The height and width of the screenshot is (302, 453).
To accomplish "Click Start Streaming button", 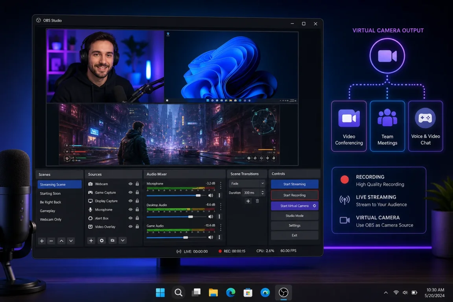I will [x=295, y=184].
